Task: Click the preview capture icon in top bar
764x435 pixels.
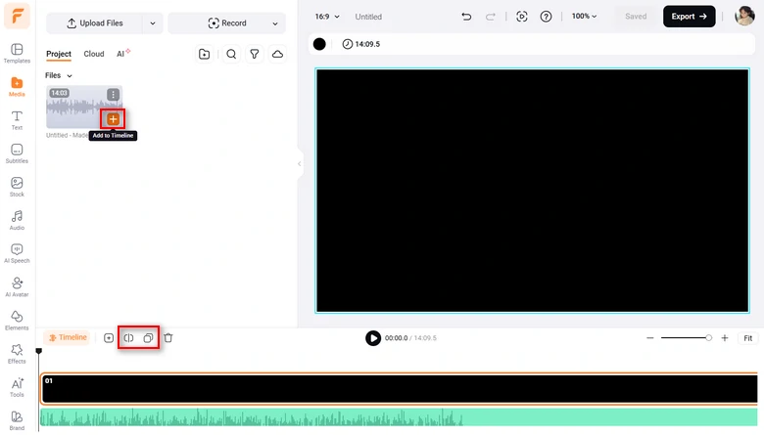Action: pos(522,17)
